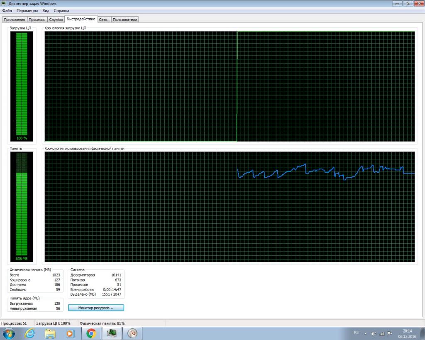Switch to the Процессы tab
Screen dimensions: 425x340
click(37, 20)
